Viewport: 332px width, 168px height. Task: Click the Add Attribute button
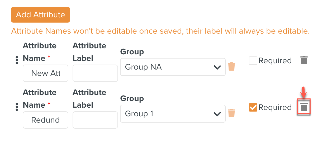40,15
